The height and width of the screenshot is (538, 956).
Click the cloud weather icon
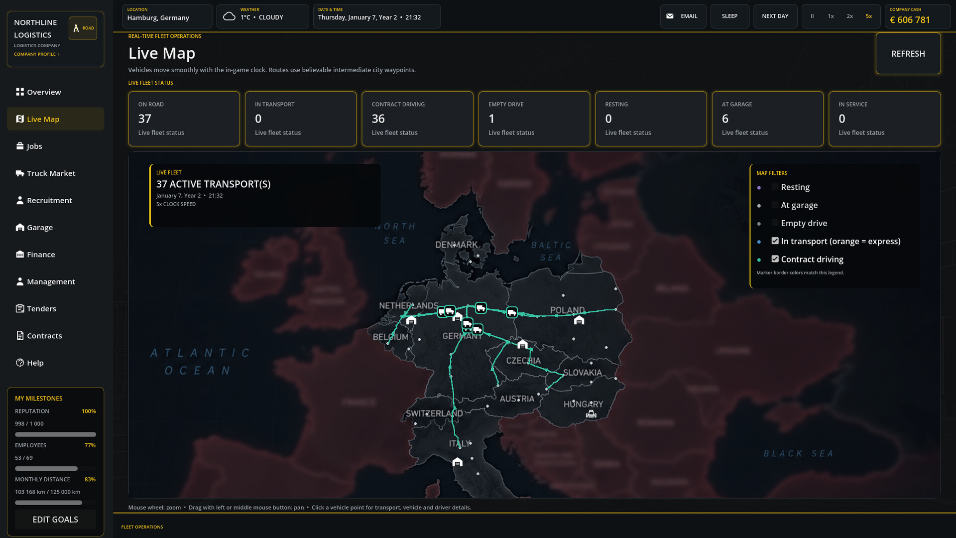click(229, 16)
